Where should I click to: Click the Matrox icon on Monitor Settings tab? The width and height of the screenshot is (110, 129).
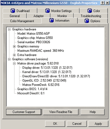tap(47, 11)
